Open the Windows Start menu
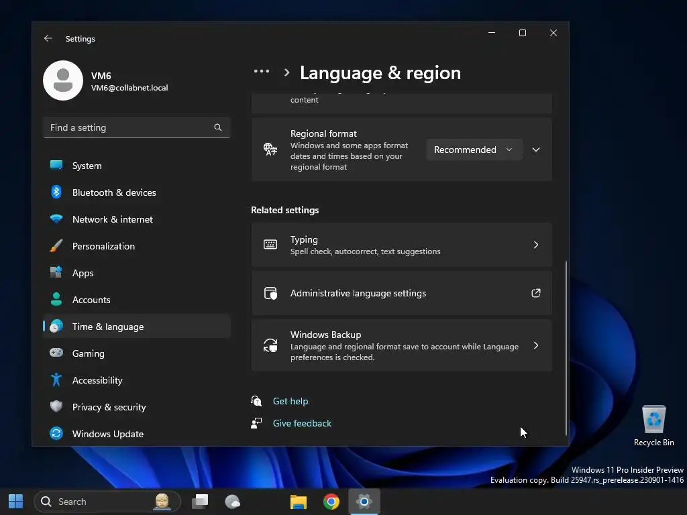 (x=16, y=502)
